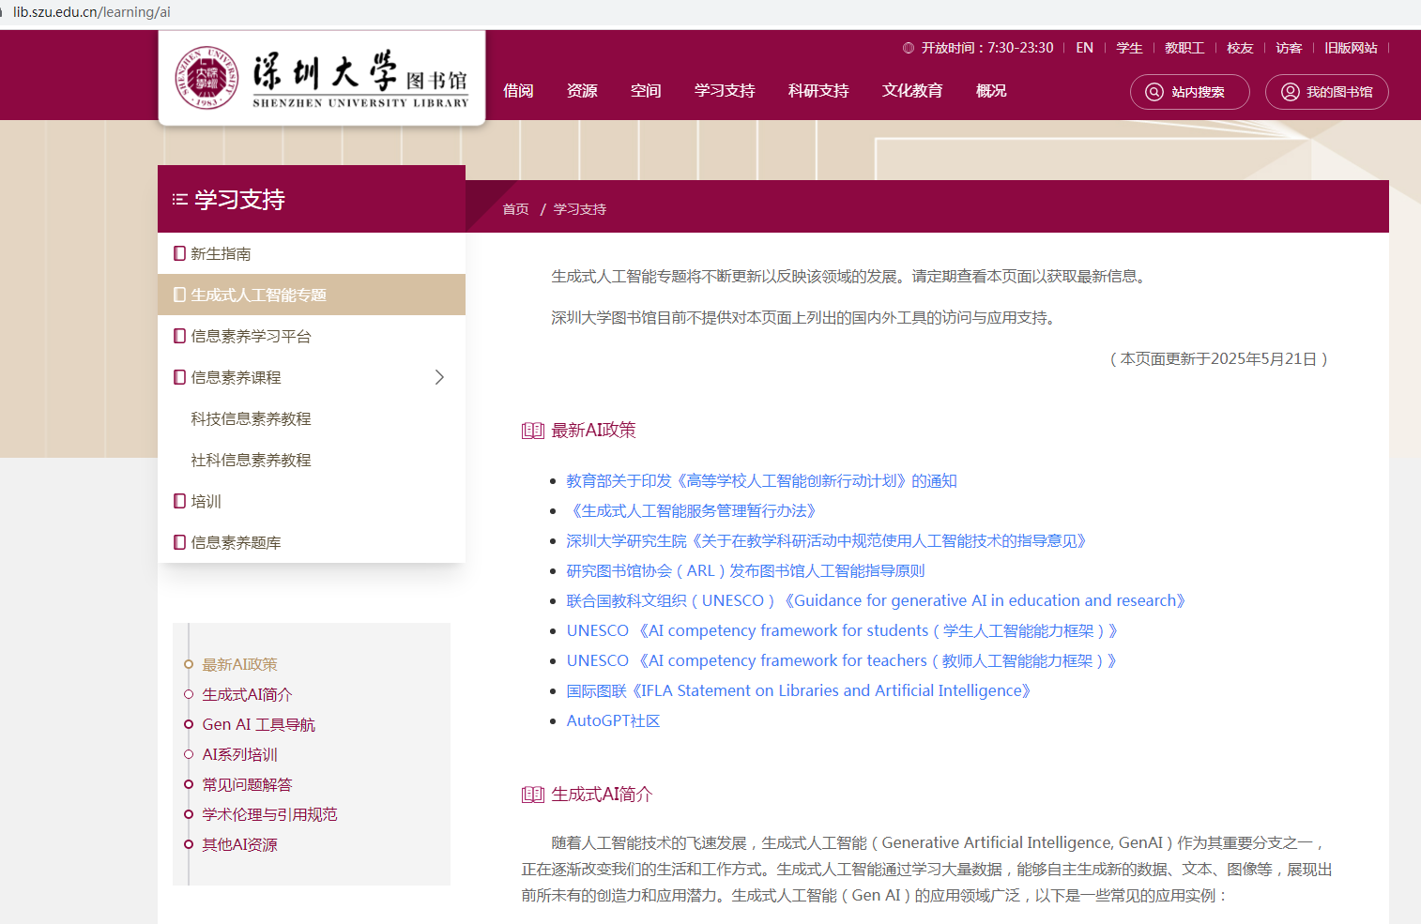
Task: Click the 校友 top link
Action: [1240, 48]
